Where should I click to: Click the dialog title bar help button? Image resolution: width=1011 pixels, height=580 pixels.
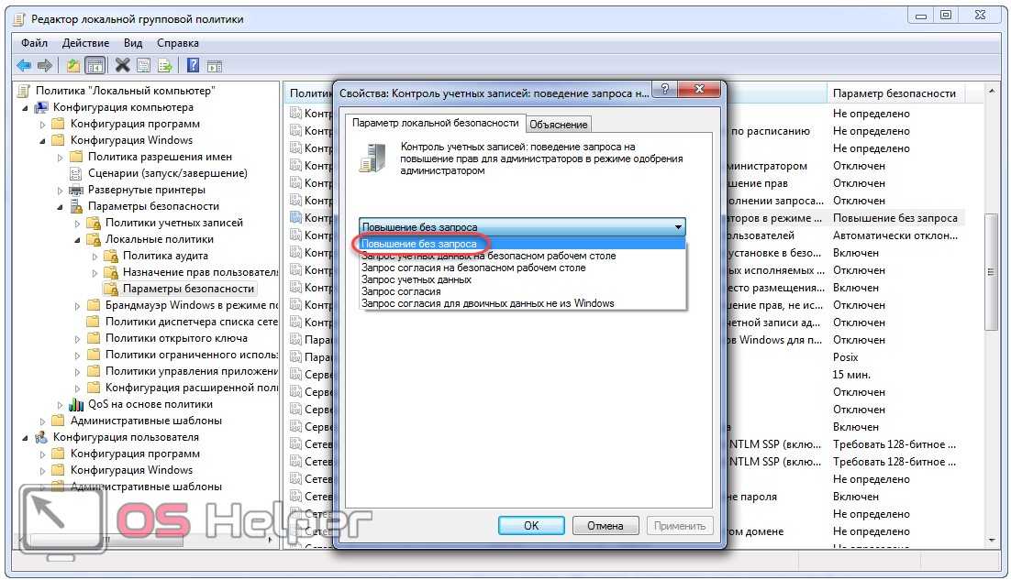[x=664, y=90]
